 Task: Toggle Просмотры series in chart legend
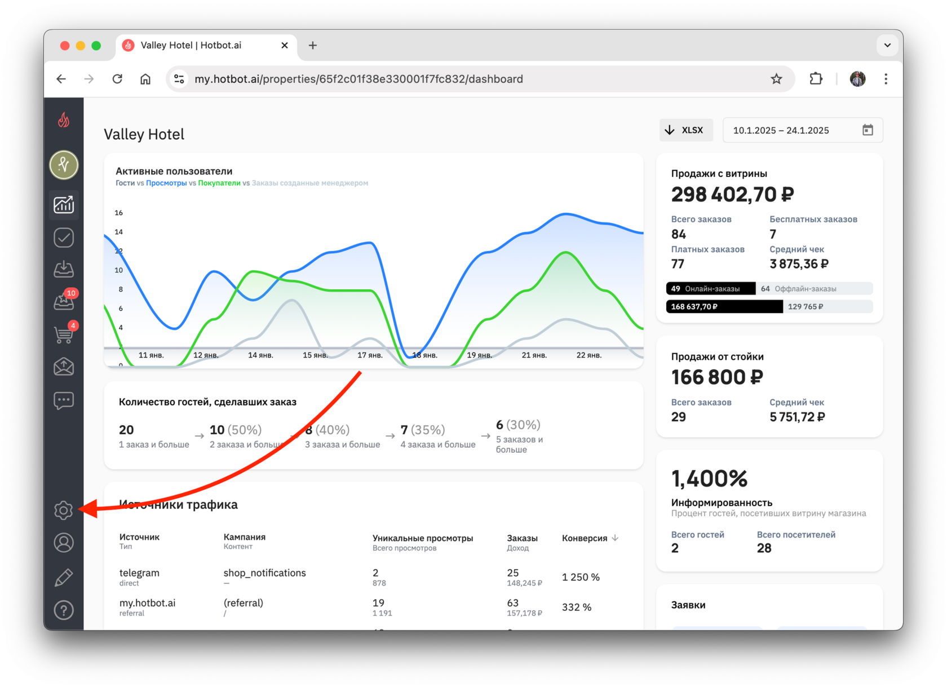click(166, 183)
